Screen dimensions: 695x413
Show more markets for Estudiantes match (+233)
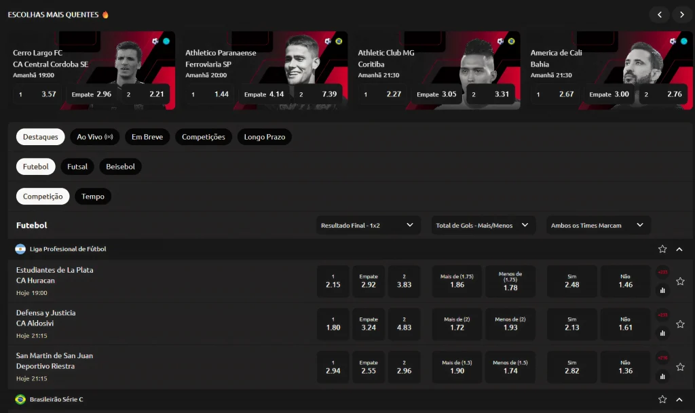click(662, 272)
